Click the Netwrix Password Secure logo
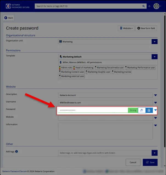 [x=18, y=6]
